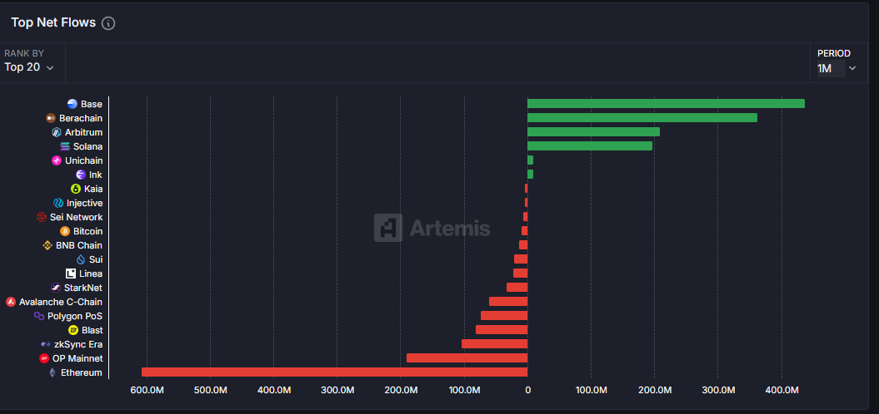Open the Rank By Top 20 dropdown

pos(29,67)
